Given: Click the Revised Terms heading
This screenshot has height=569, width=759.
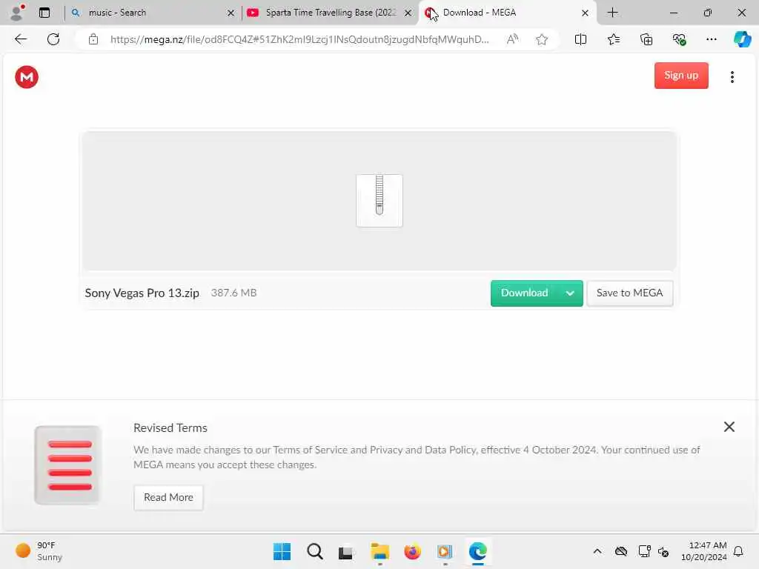Looking at the screenshot, I should pyautogui.click(x=170, y=427).
